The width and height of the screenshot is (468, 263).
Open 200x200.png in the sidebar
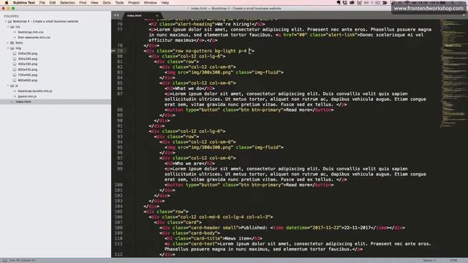[x=28, y=53]
